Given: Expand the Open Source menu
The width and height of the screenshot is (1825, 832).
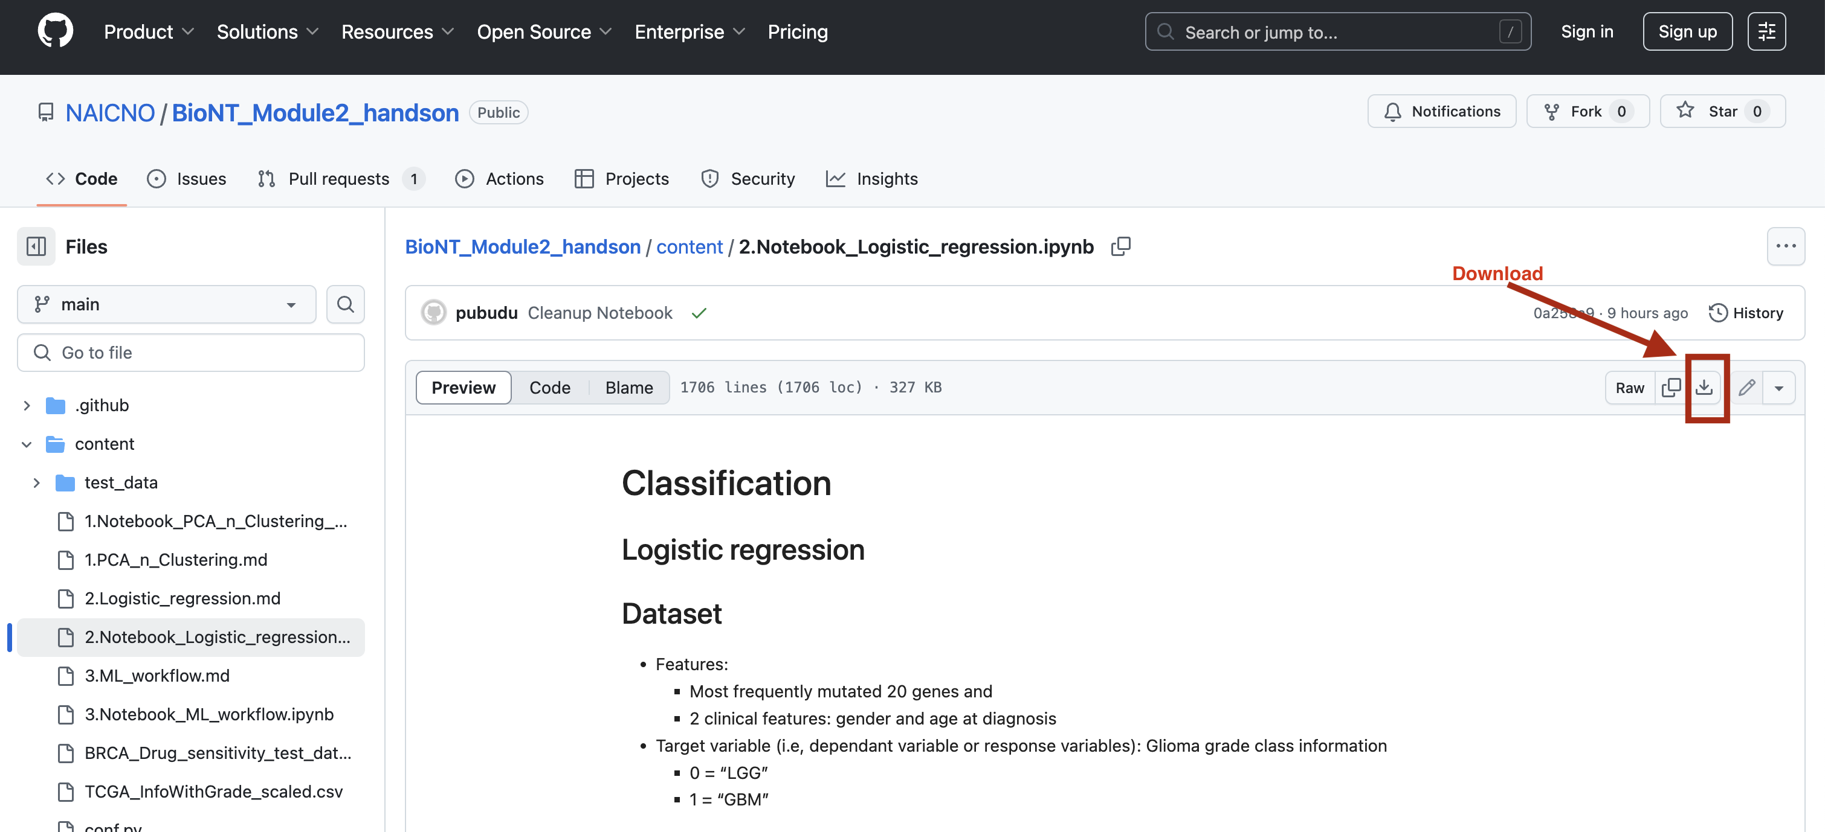Looking at the screenshot, I should click(544, 32).
